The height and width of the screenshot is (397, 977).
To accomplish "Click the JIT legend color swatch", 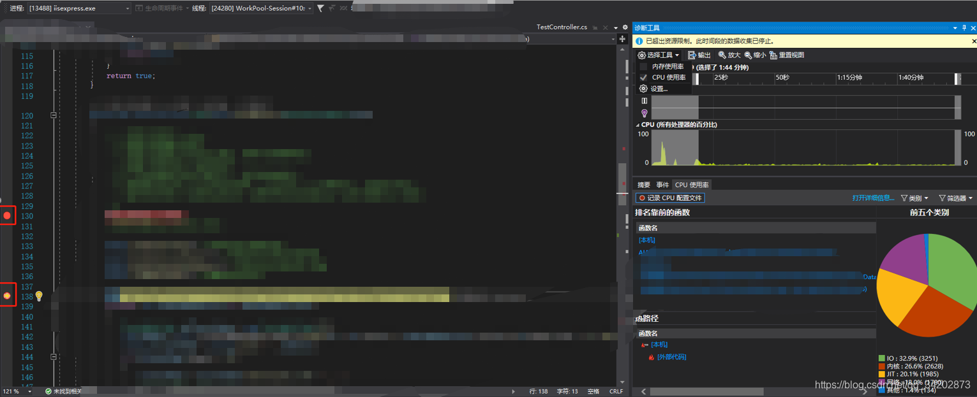I will pos(882,374).
